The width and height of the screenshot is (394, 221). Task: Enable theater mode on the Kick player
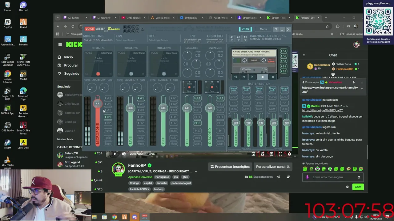pos(271,154)
